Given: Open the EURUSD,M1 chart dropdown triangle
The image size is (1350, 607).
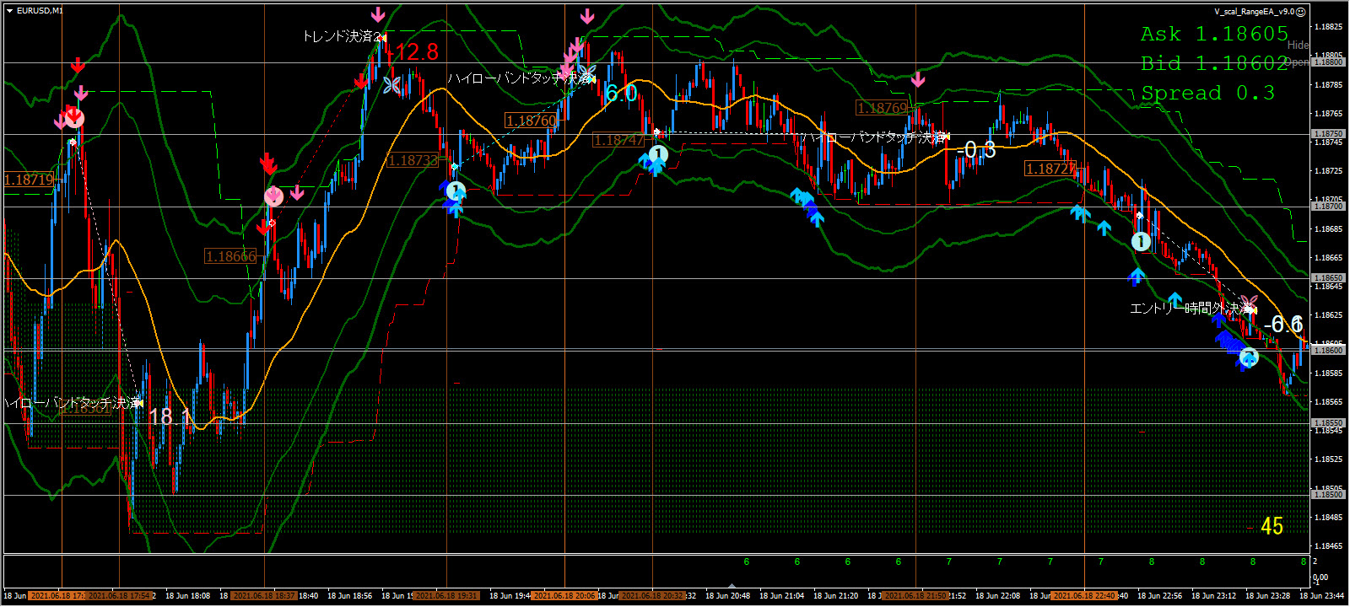Looking at the screenshot, I should [9, 11].
